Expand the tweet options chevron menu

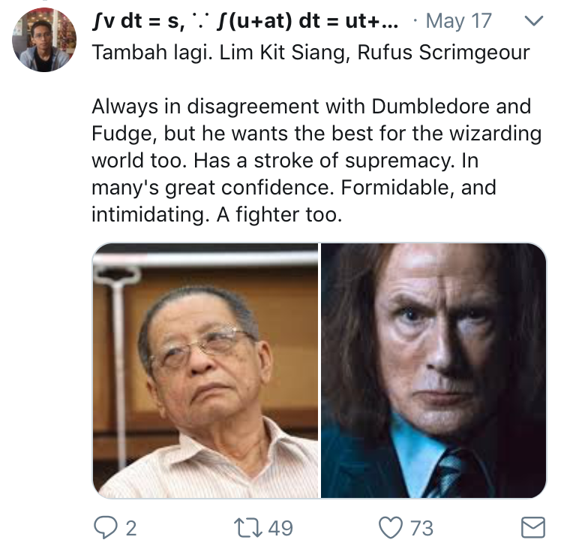(533, 23)
